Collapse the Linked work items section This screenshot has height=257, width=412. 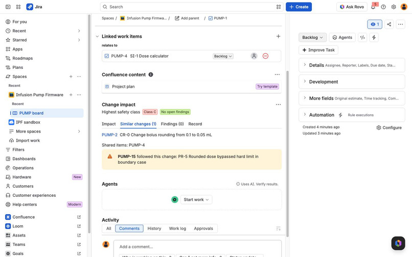coord(97,36)
